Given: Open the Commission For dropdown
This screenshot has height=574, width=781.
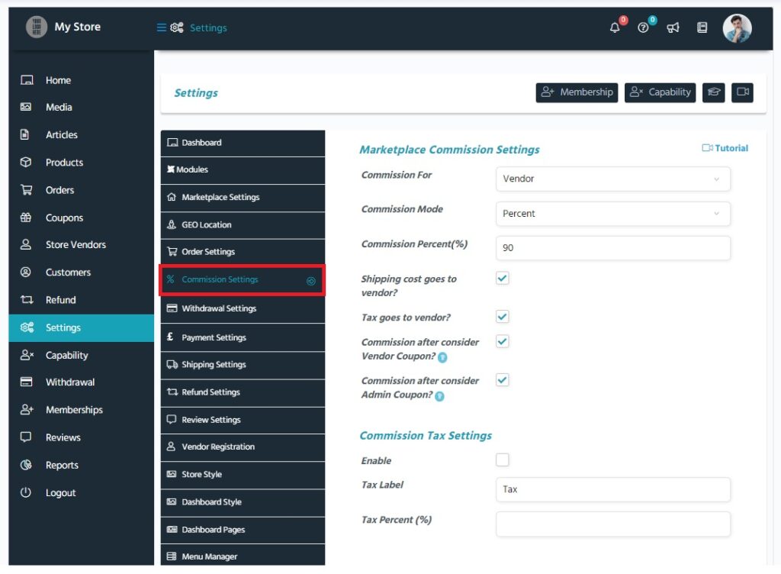Looking at the screenshot, I should [612, 179].
